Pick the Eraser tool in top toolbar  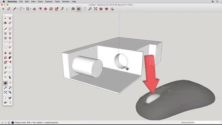9,9
